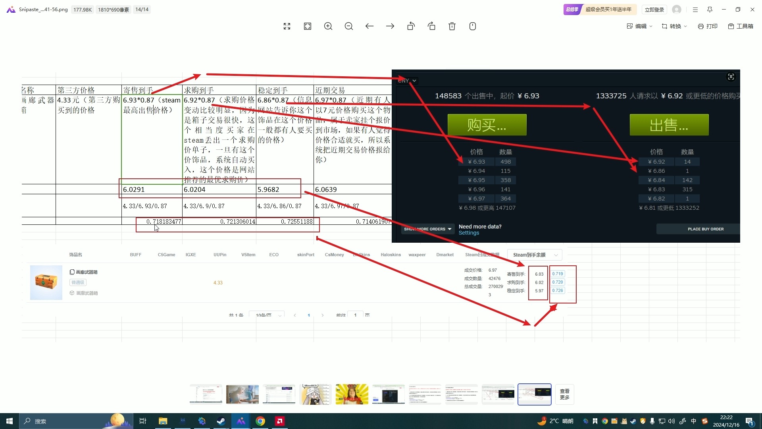Open the 编辑 edit dropdown
Image resolution: width=762 pixels, height=429 pixels.
pyautogui.click(x=639, y=26)
